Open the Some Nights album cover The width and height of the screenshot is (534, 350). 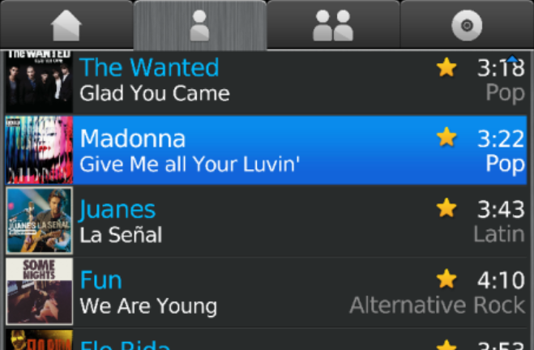[x=39, y=291]
